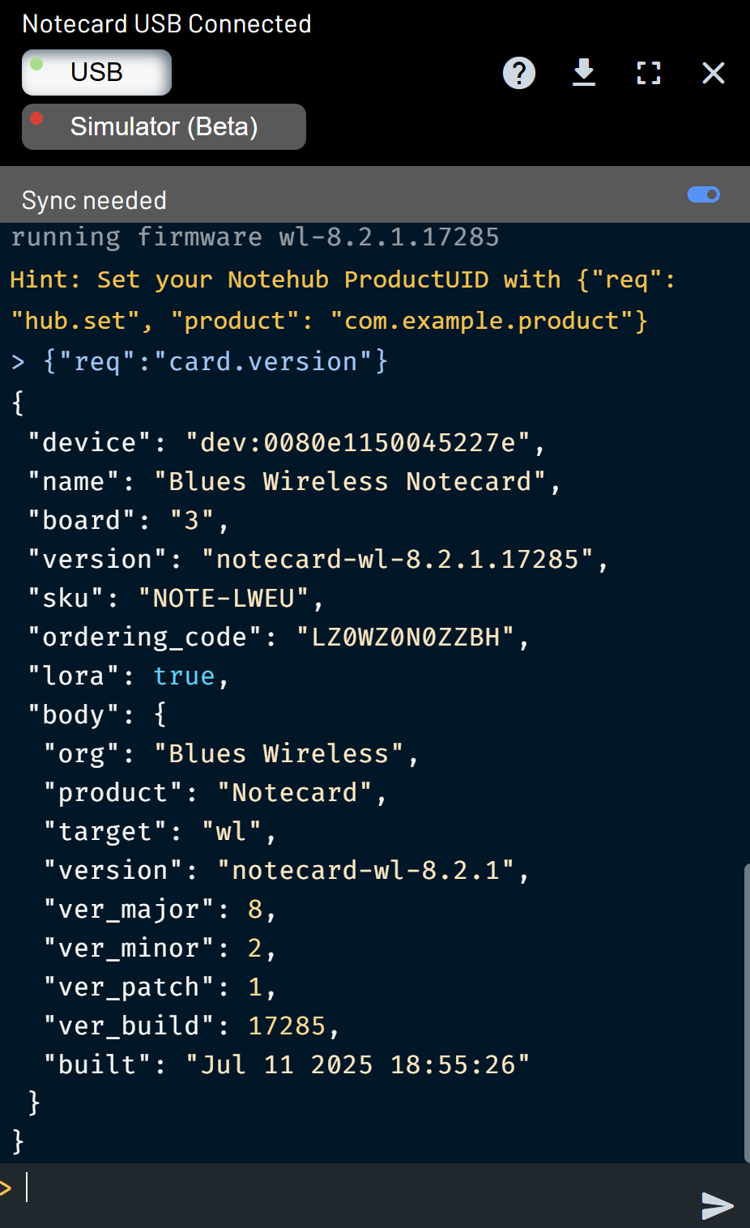This screenshot has width=750, height=1228.
Task: Download the terminal log with download icon
Action: pos(584,72)
